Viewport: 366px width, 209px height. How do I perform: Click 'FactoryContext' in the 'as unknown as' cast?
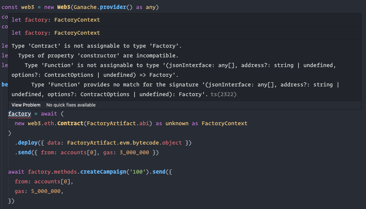coord(224,123)
